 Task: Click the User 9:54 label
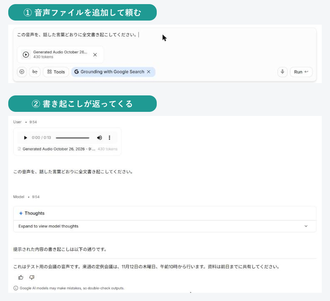25,122
